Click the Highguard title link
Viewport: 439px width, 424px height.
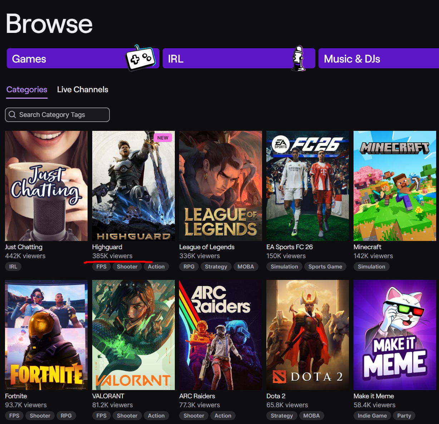(107, 247)
